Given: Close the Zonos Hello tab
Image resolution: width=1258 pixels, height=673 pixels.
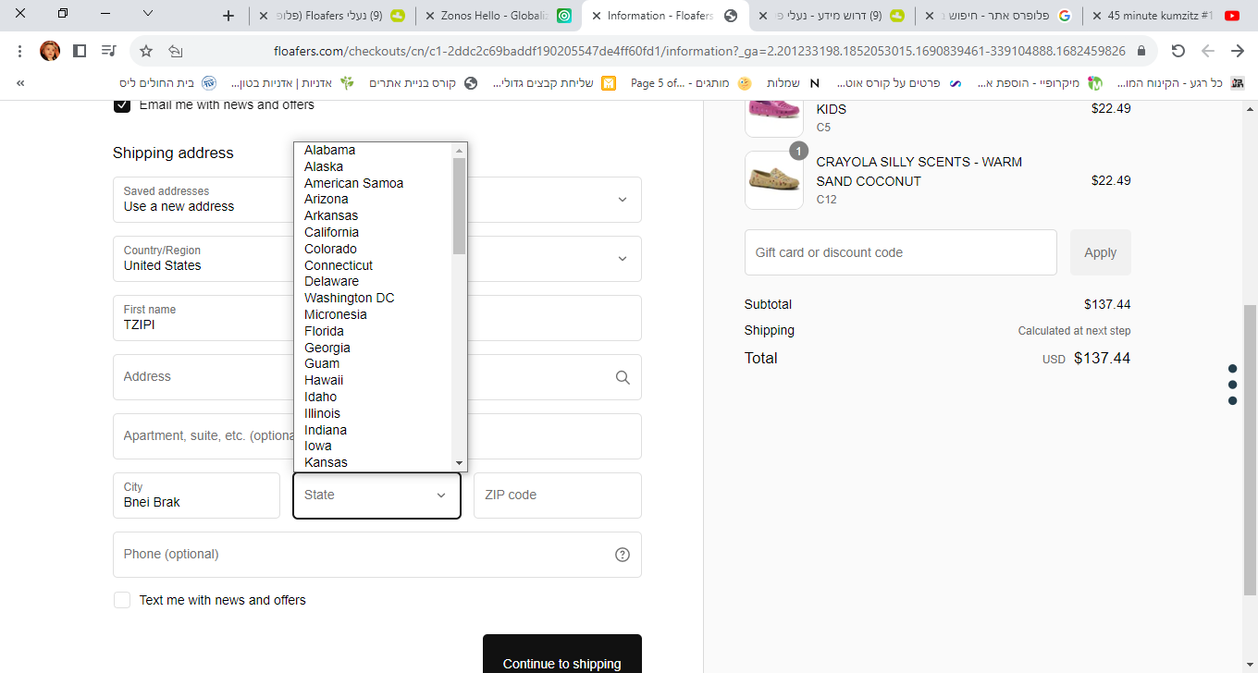Looking at the screenshot, I should [x=430, y=16].
